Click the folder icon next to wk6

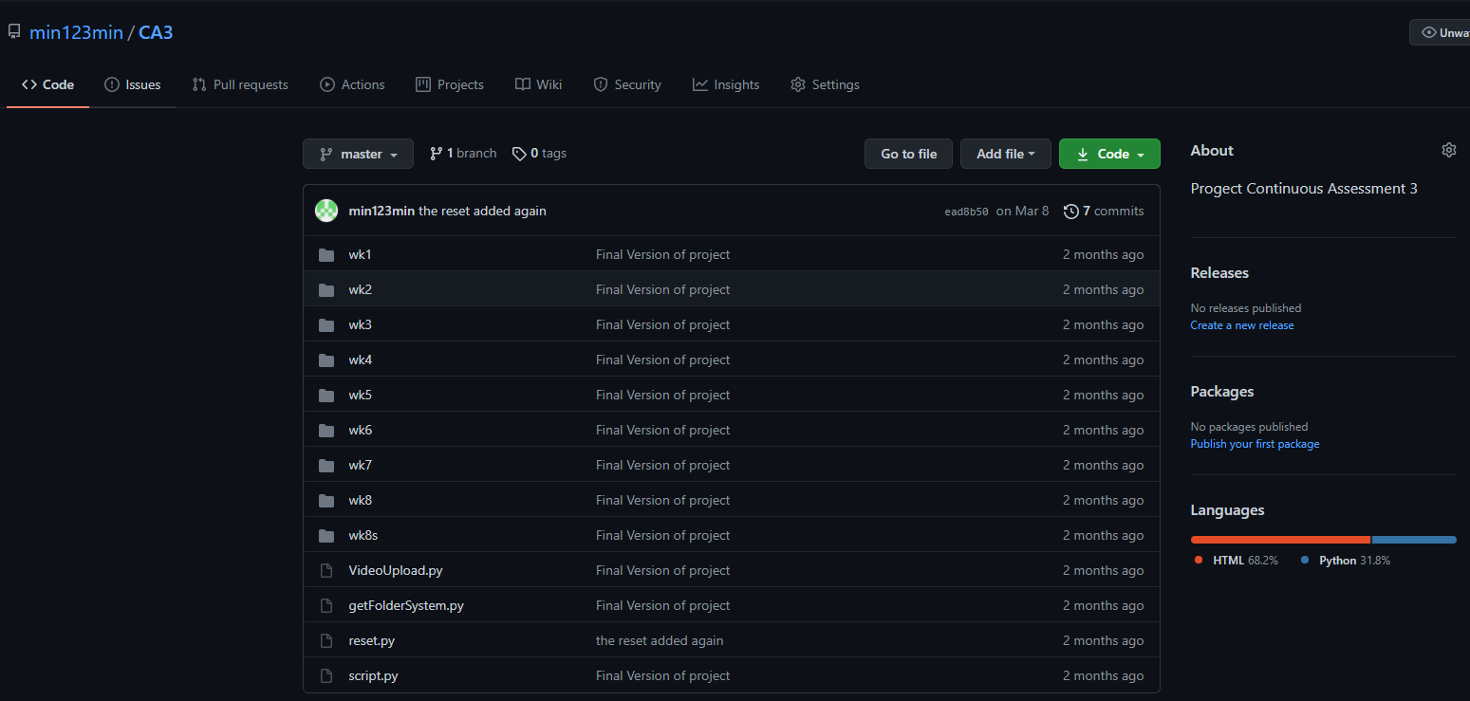click(x=326, y=431)
